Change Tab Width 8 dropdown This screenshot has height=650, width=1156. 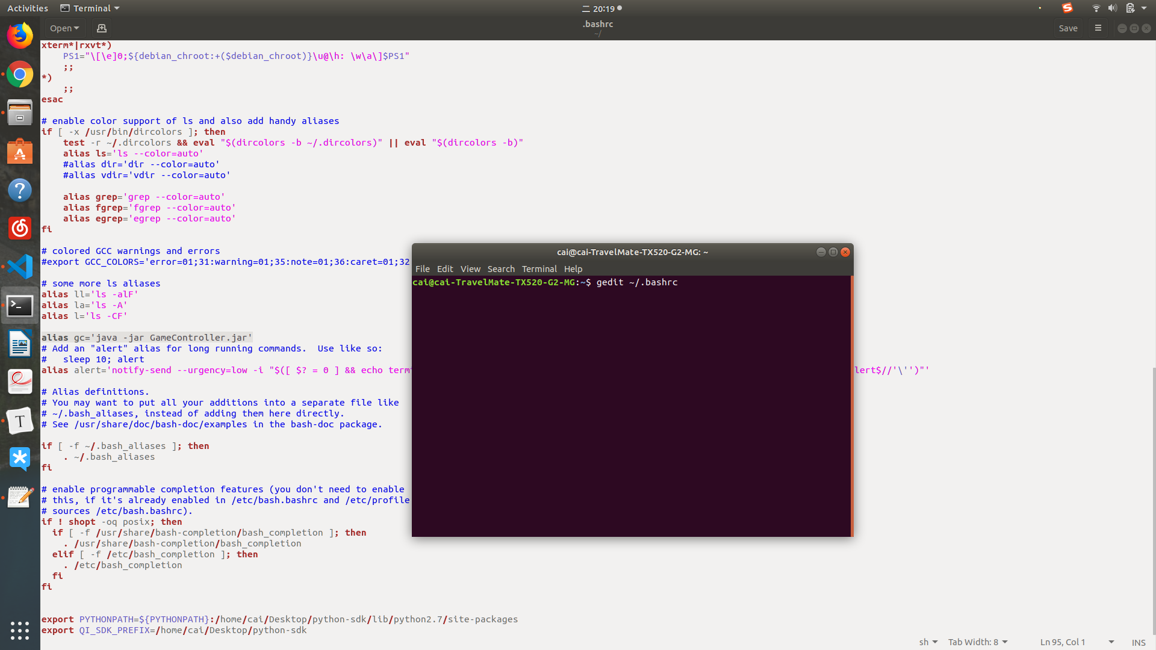pyautogui.click(x=977, y=642)
